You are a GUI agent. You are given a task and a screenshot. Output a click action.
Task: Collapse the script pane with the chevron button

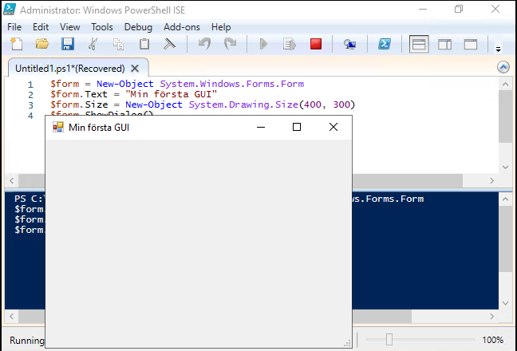(503, 68)
